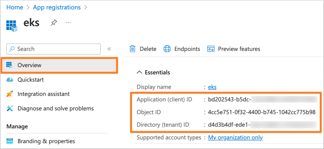The image size is (324, 149).
Task: Collapse the Essentials section chevron
Action: [x=140, y=72]
